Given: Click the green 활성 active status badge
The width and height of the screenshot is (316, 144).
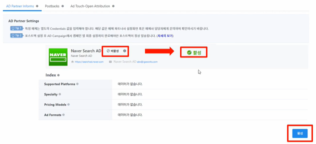Looking at the screenshot, I should point(194,53).
